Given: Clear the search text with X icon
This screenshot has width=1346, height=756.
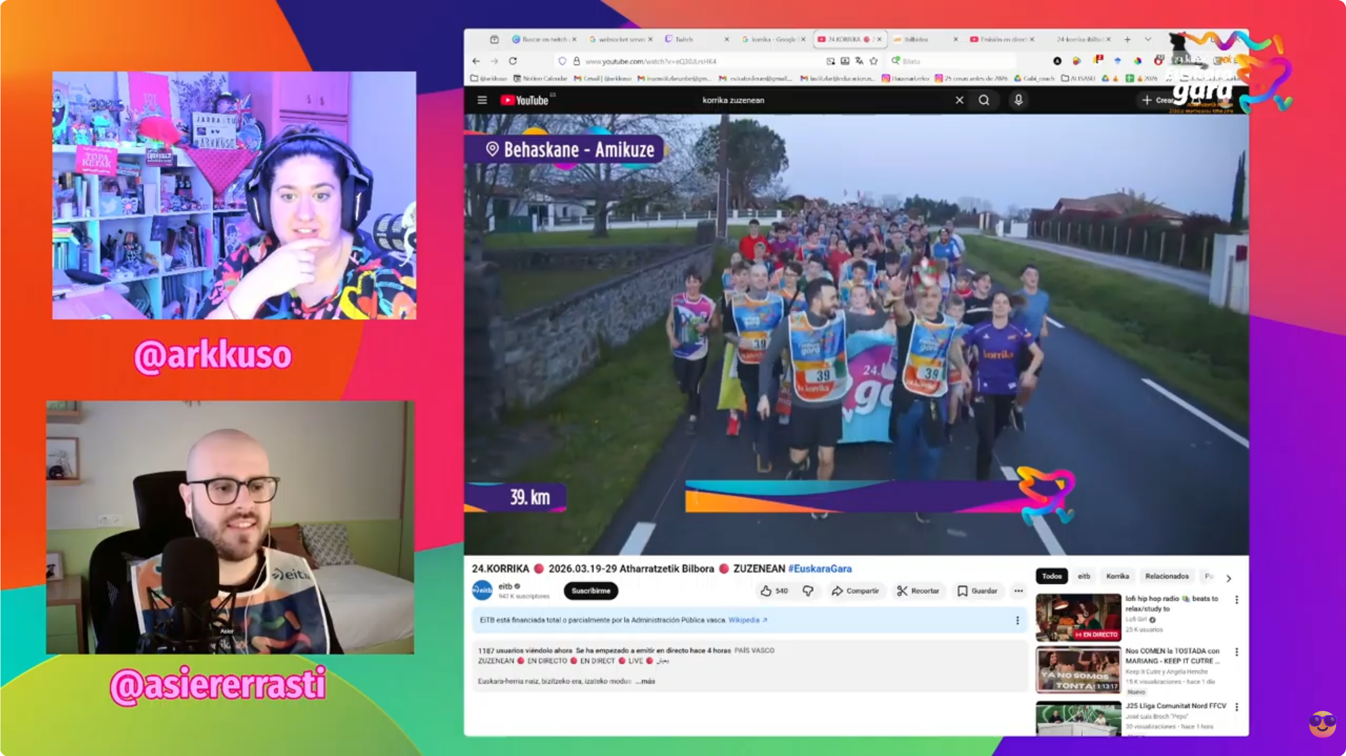Looking at the screenshot, I should pyautogui.click(x=959, y=100).
